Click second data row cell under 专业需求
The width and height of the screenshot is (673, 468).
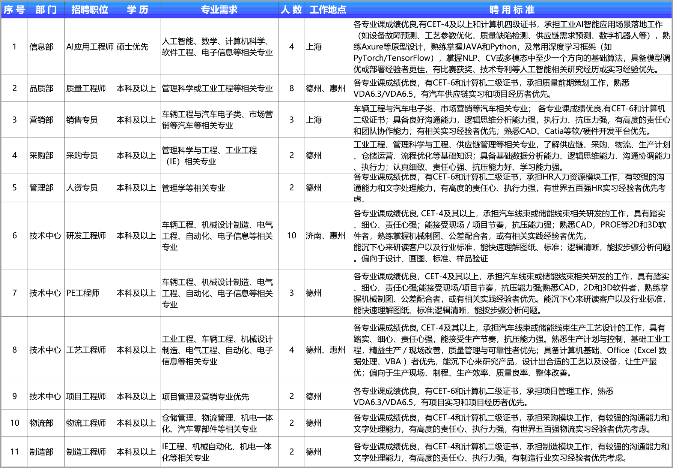point(219,88)
